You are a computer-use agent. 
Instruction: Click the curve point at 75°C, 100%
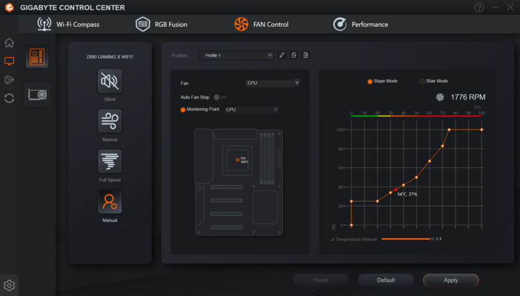coord(449,130)
